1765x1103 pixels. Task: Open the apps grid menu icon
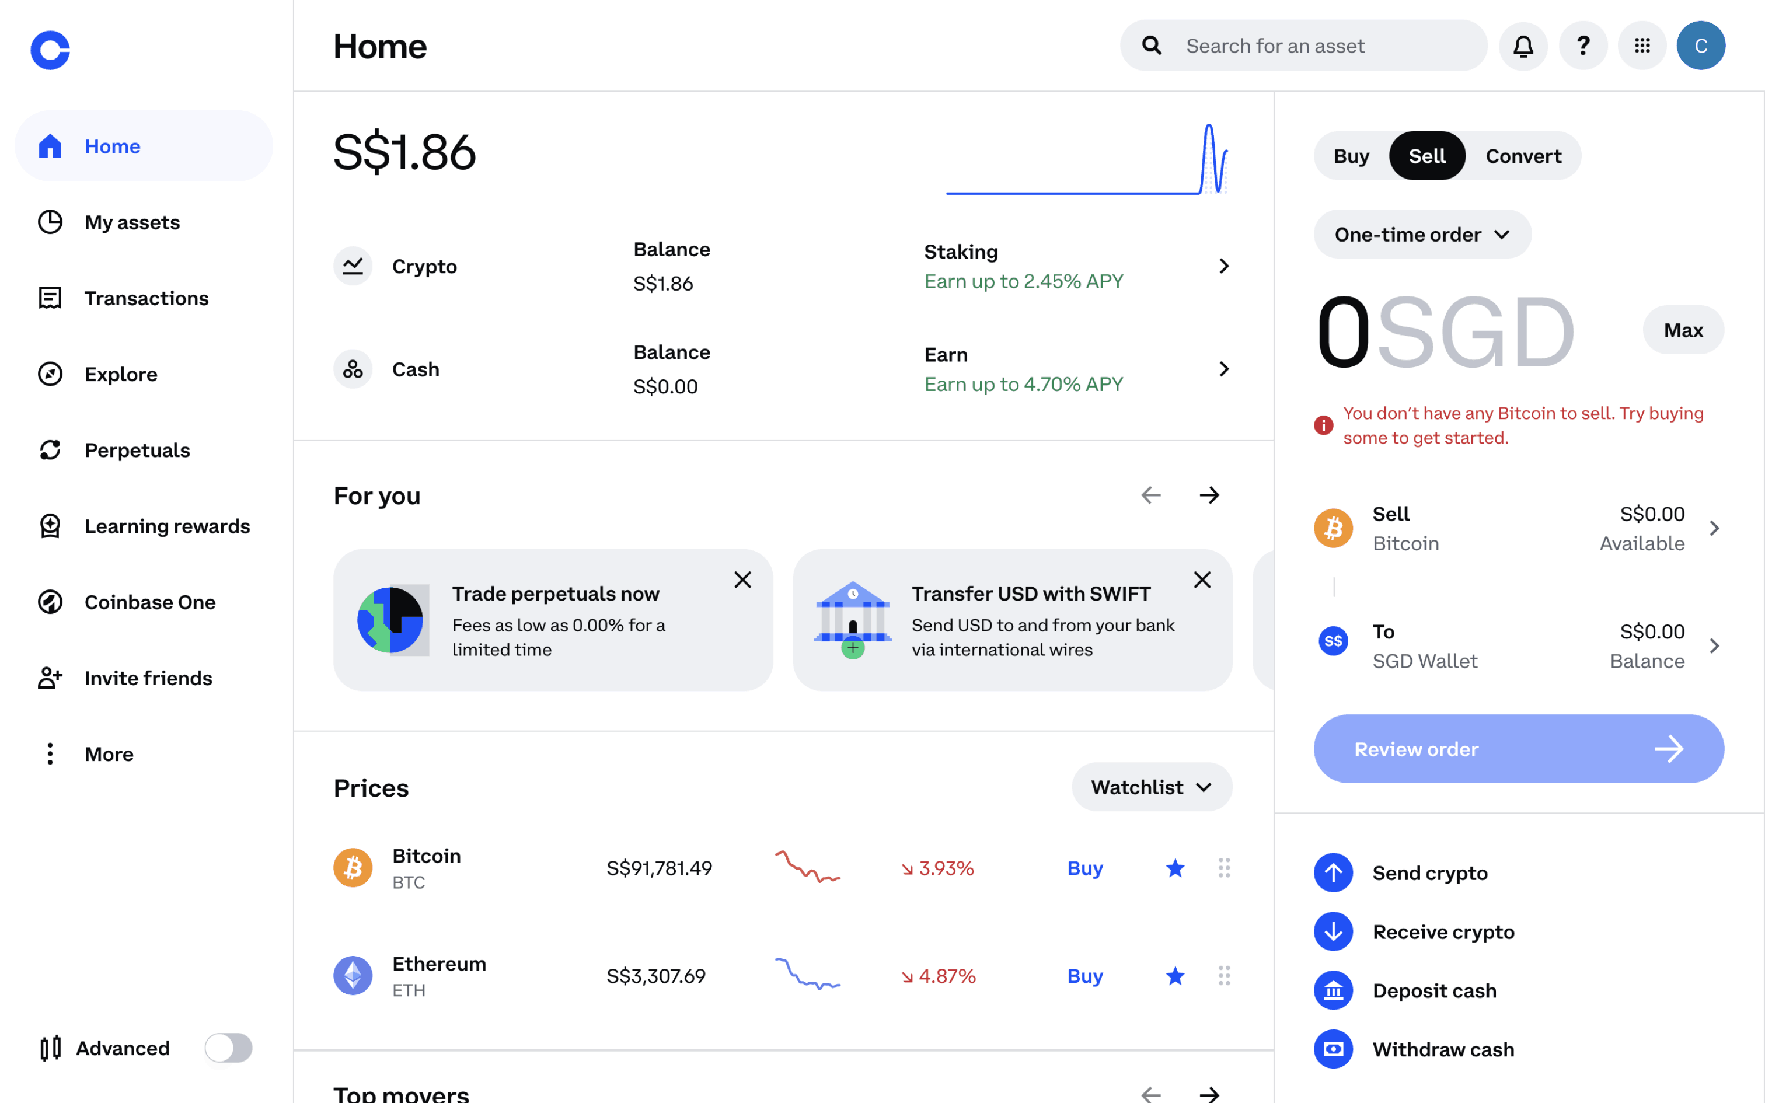tap(1642, 46)
